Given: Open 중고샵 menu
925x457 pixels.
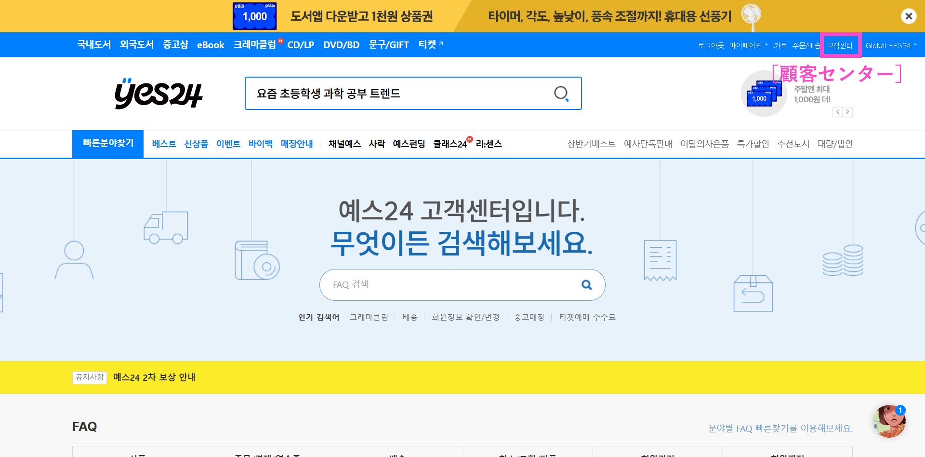Looking at the screenshot, I should (x=175, y=45).
